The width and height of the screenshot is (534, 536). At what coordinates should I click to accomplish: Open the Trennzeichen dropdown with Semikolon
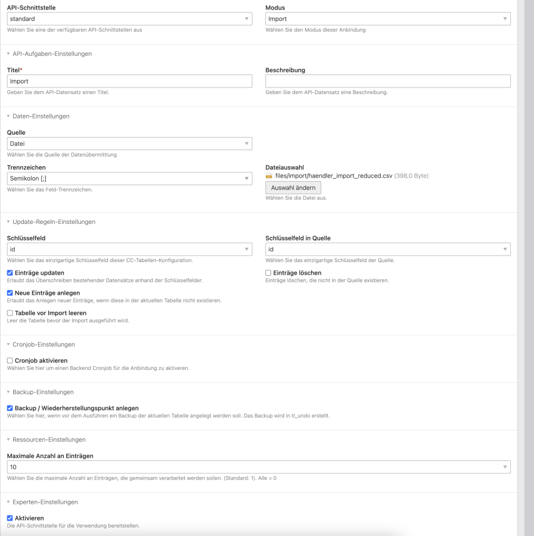click(x=129, y=179)
